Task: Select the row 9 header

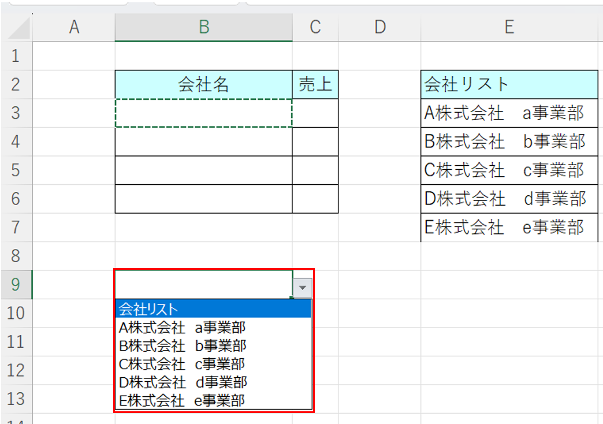Action: coord(17,285)
